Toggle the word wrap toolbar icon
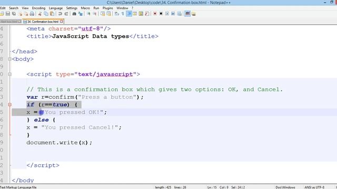Image resolution: width=337 pixels, height=189 pixels. pyautogui.click(x=117, y=14)
